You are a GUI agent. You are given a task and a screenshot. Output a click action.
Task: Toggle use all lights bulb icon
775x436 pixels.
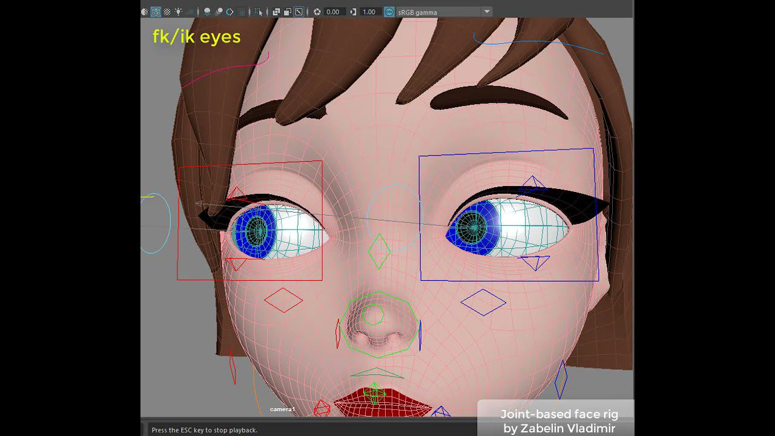pyautogui.click(x=178, y=12)
